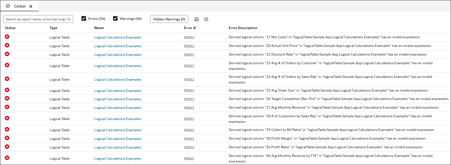Uncheck the Warnings (66) checkbox
Image resolution: width=451 pixels, height=165 pixels.
pos(115,18)
